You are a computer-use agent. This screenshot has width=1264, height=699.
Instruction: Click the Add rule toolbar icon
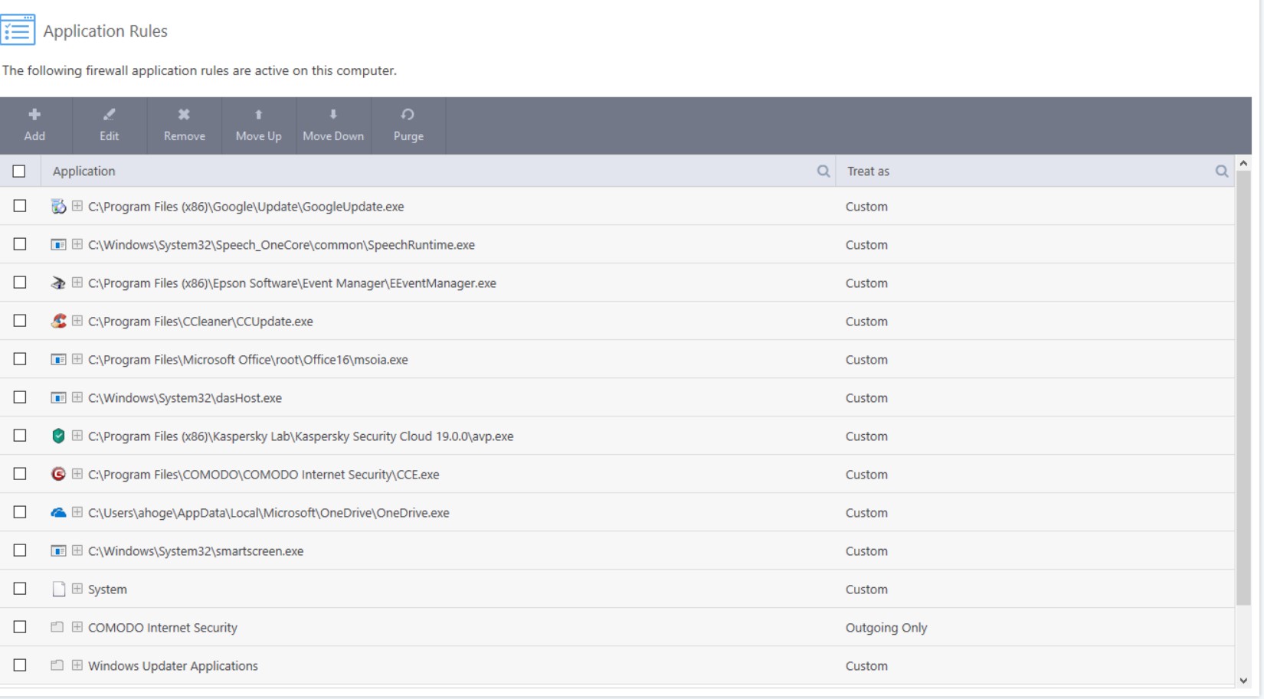pyautogui.click(x=34, y=115)
